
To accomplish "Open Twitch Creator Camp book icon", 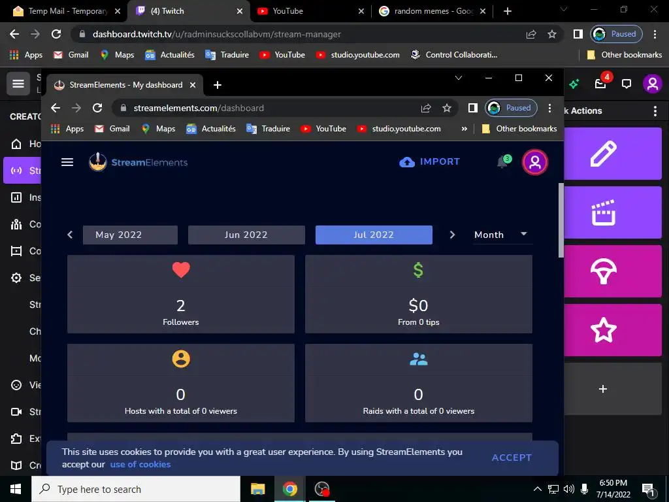I will tap(16, 465).
